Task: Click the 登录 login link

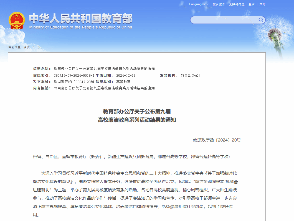Action: [x=251, y=4]
